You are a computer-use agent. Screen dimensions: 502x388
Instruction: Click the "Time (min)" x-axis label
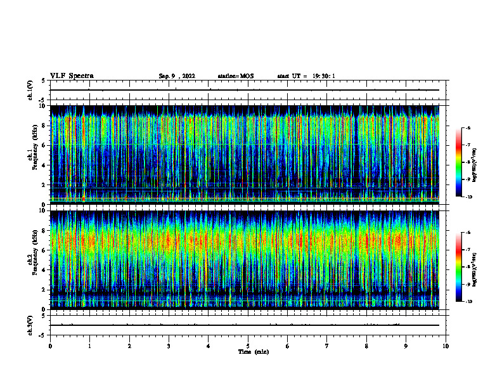tap(254, 352)
